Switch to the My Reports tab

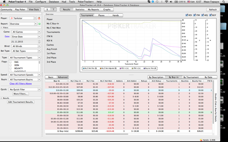click(93, 9)
